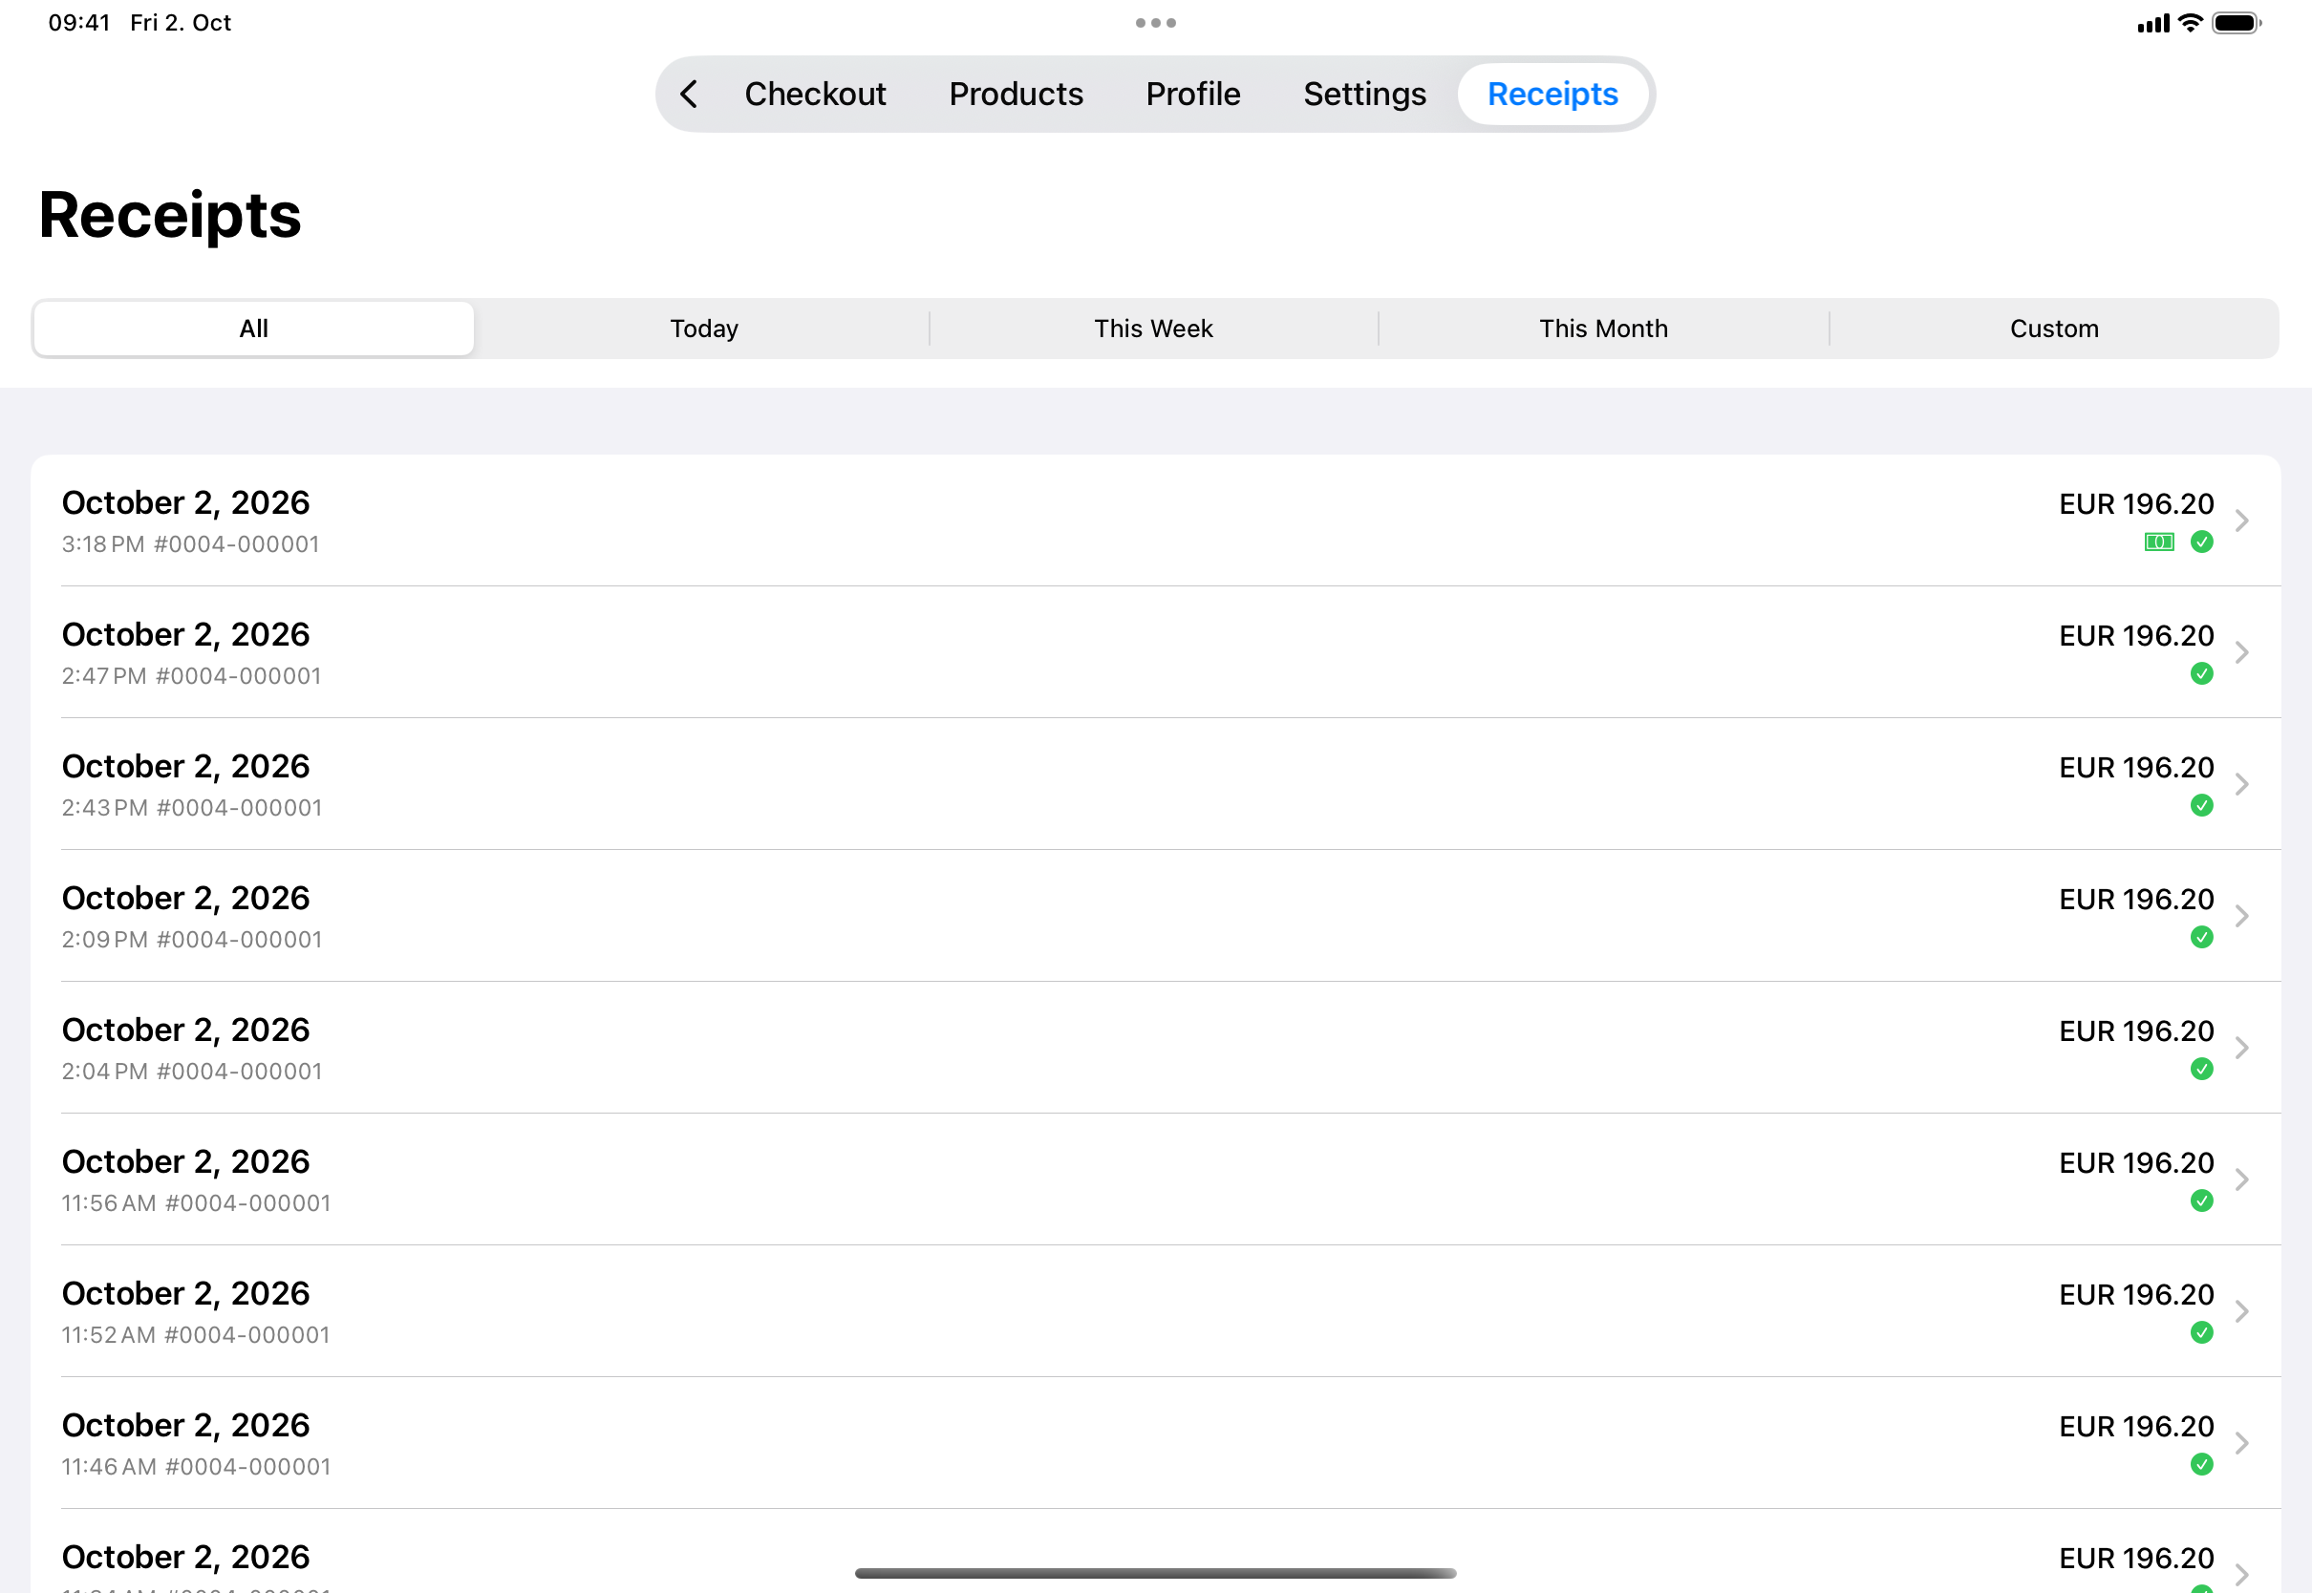Open the Checkout tab

815,94
